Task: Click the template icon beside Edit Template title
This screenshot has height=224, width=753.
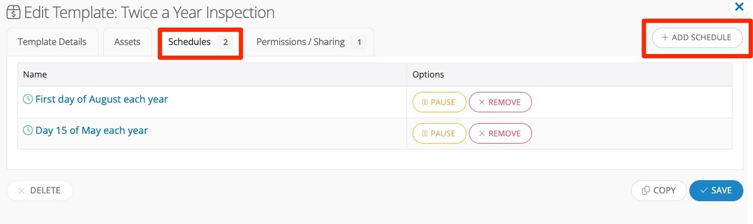Action: [x=13, y=12]
